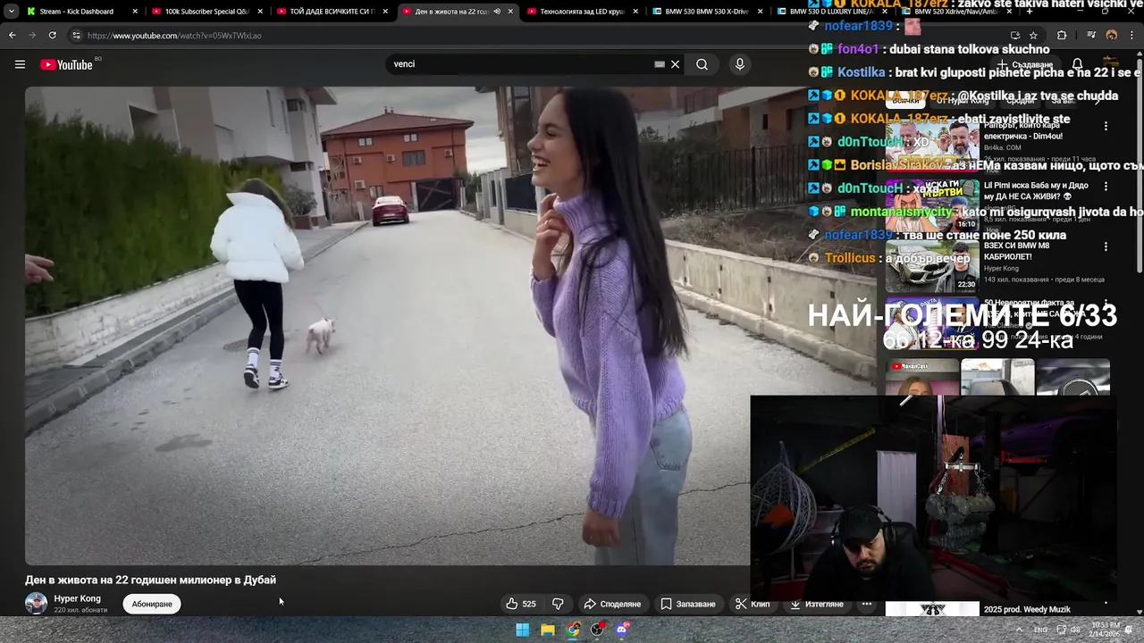
Task: Reload the page with the refresh icon
Action: 52,36
